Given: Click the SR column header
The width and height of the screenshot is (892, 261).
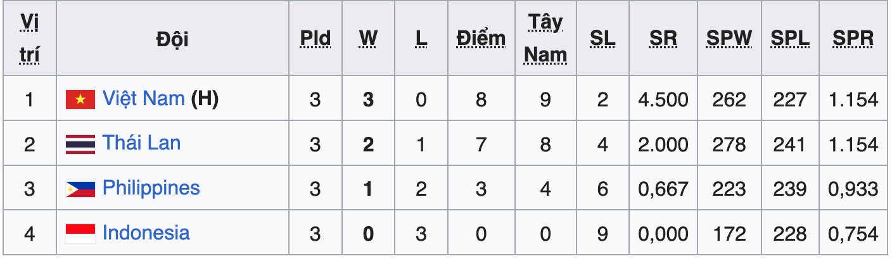Looking at the screenshot, I should pyautogui.click(x=663, y=39).
